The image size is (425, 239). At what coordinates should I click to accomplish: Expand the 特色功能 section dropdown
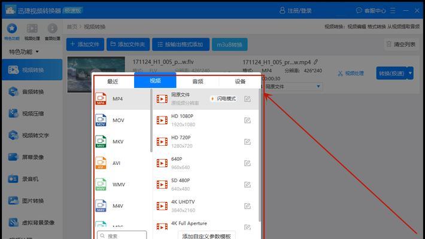point(24,51)
